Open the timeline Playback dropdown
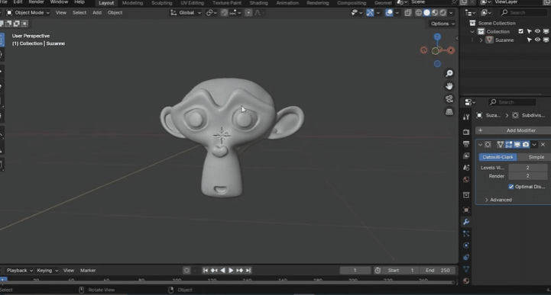The width and height of the screenshot is (551, 295). click(x=20, y=270)
